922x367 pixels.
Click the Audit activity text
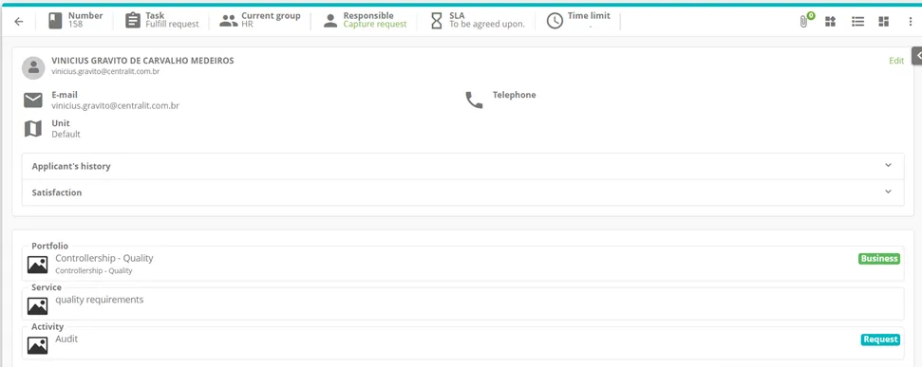(66, 339)
